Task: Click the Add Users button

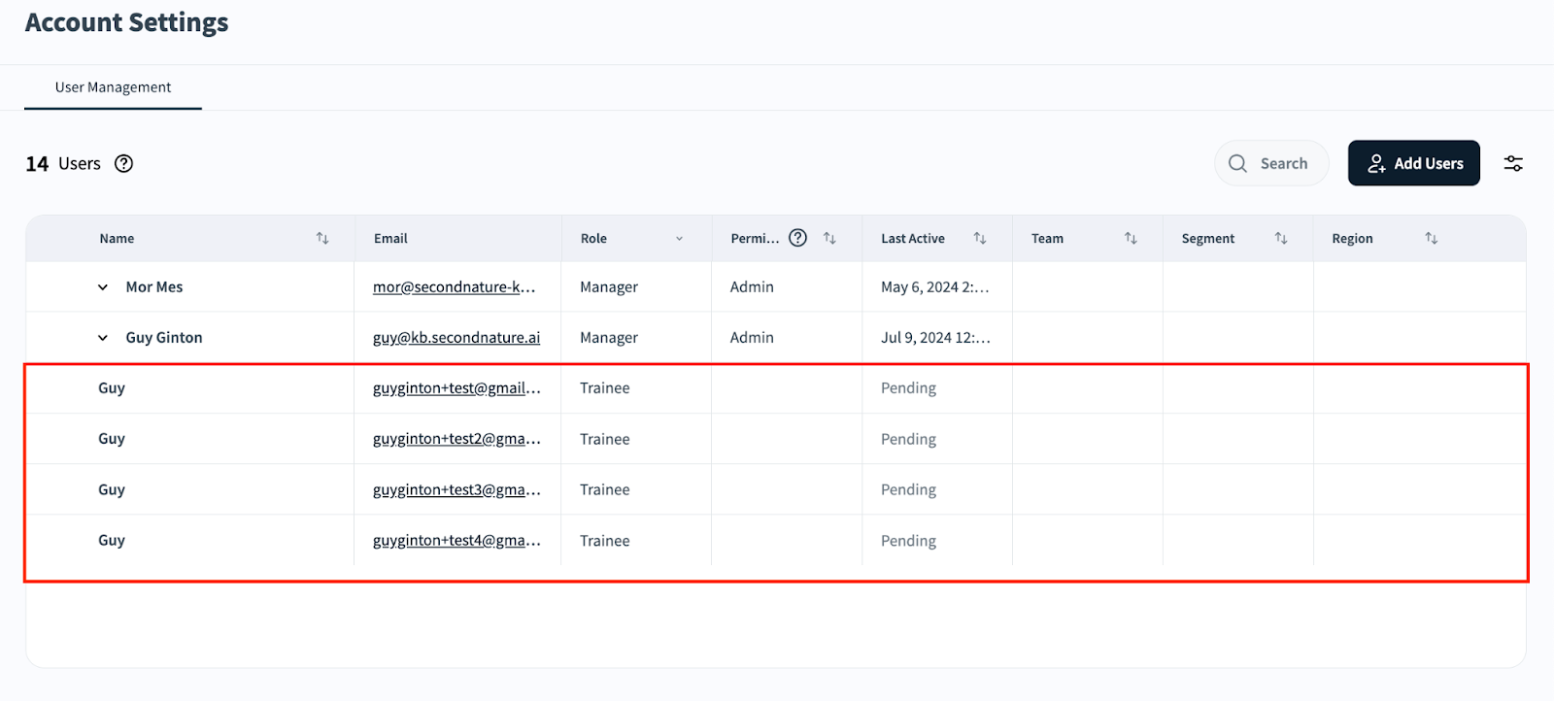Action: click(1413, 163)
